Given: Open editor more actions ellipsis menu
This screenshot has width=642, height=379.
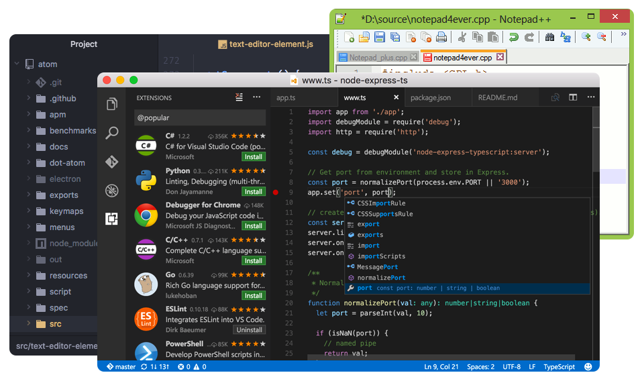Looking at the screenshot, I should (x=591, y=97).
